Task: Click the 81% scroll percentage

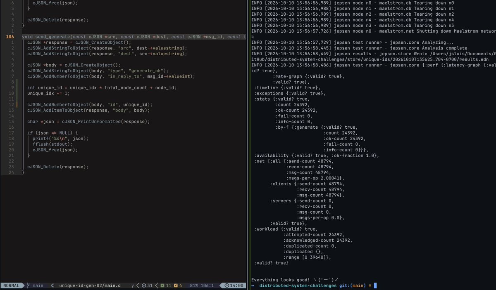Action: [x=193, y=285]
